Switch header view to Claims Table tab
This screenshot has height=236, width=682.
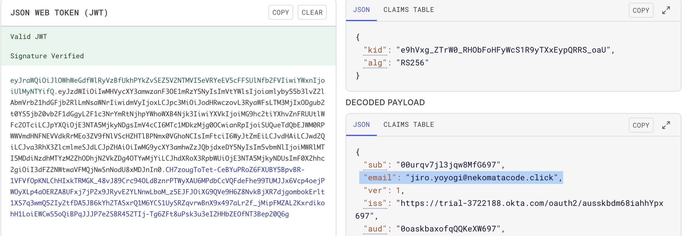point(409,10)
